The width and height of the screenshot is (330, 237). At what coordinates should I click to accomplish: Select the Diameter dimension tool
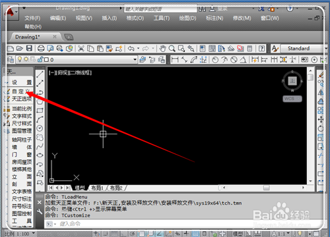tap(234, 59)
